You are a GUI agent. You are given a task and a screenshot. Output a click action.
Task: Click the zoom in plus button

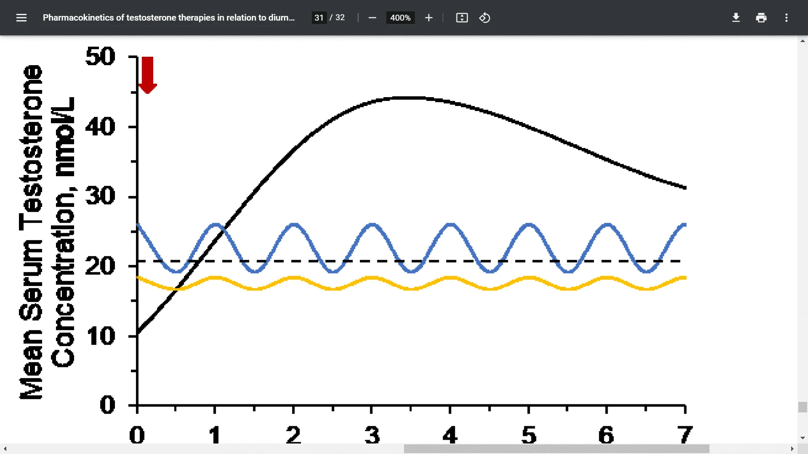428,18
